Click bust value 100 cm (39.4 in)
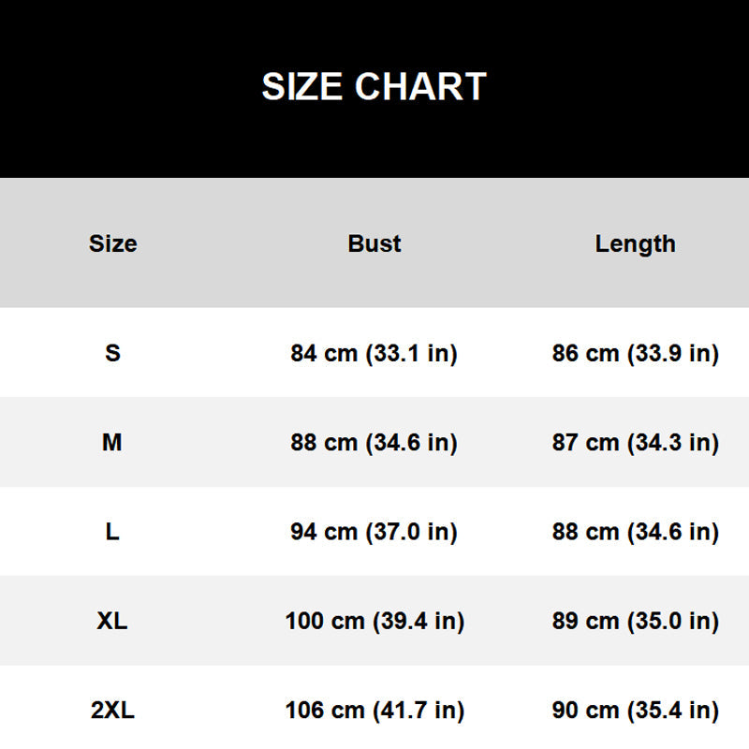This screenshot has width=749, height=749. point(374,621)
